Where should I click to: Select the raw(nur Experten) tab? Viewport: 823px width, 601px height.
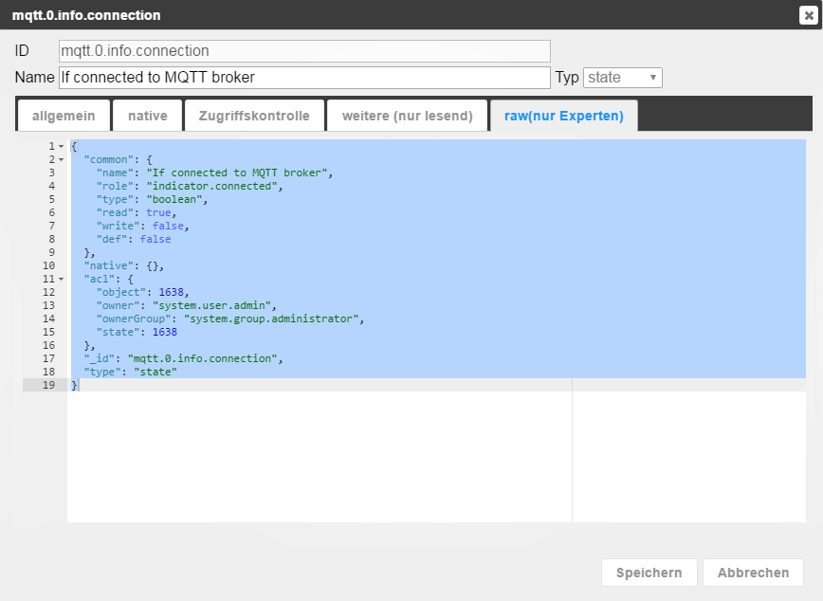[564, 116]
